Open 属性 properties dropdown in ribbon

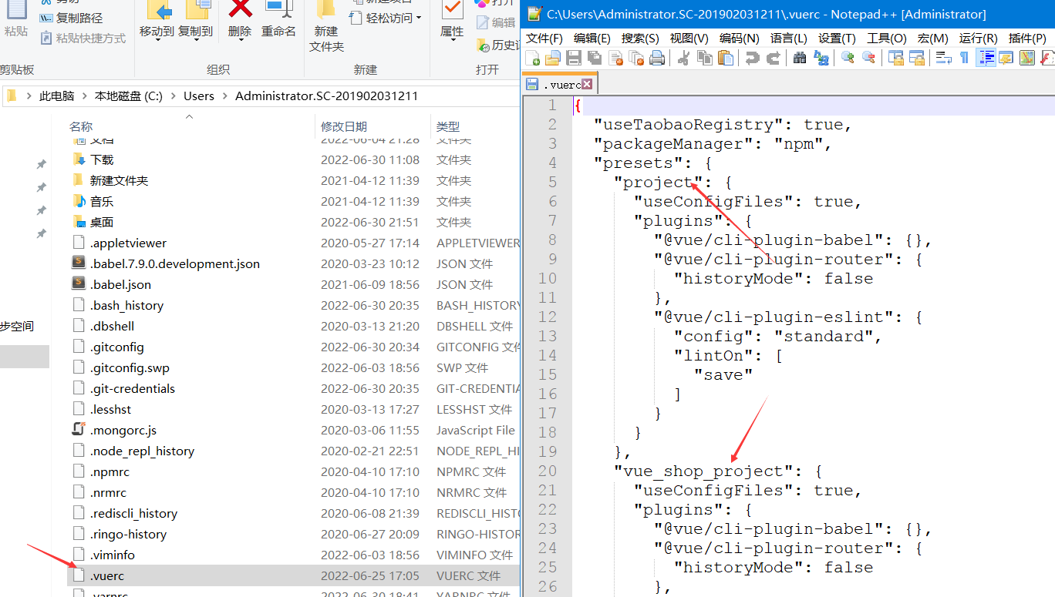(x=452, y=22)
